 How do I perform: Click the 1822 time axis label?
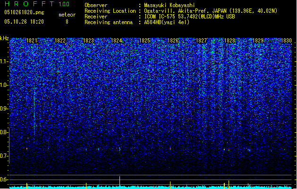60,41
